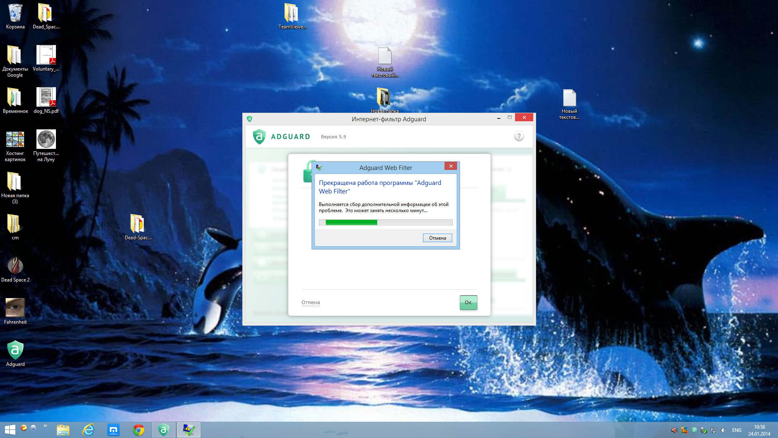Select the Adguard desktop shortcut
The image size is (778, 438).
tap(15, 354)
